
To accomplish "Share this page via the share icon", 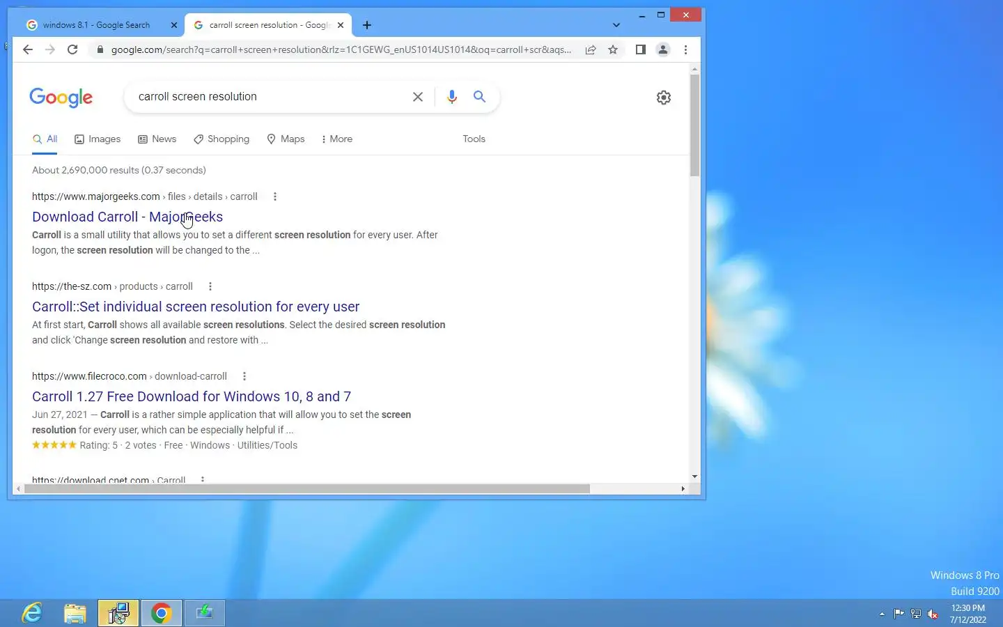I will (x=591, y=49).
